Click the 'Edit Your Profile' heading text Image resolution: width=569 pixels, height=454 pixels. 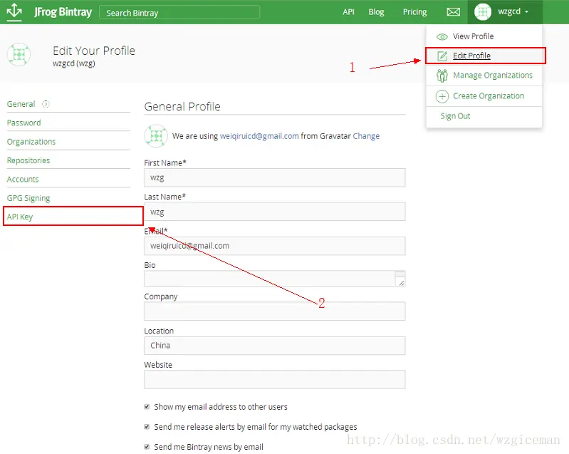[x=94, y=51]
